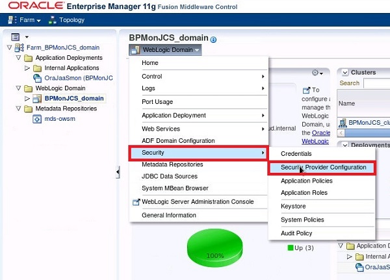Viewport: 390px width, 280px height.
Task: Open Security Provider Configuration
Action: tap(322, 168)
